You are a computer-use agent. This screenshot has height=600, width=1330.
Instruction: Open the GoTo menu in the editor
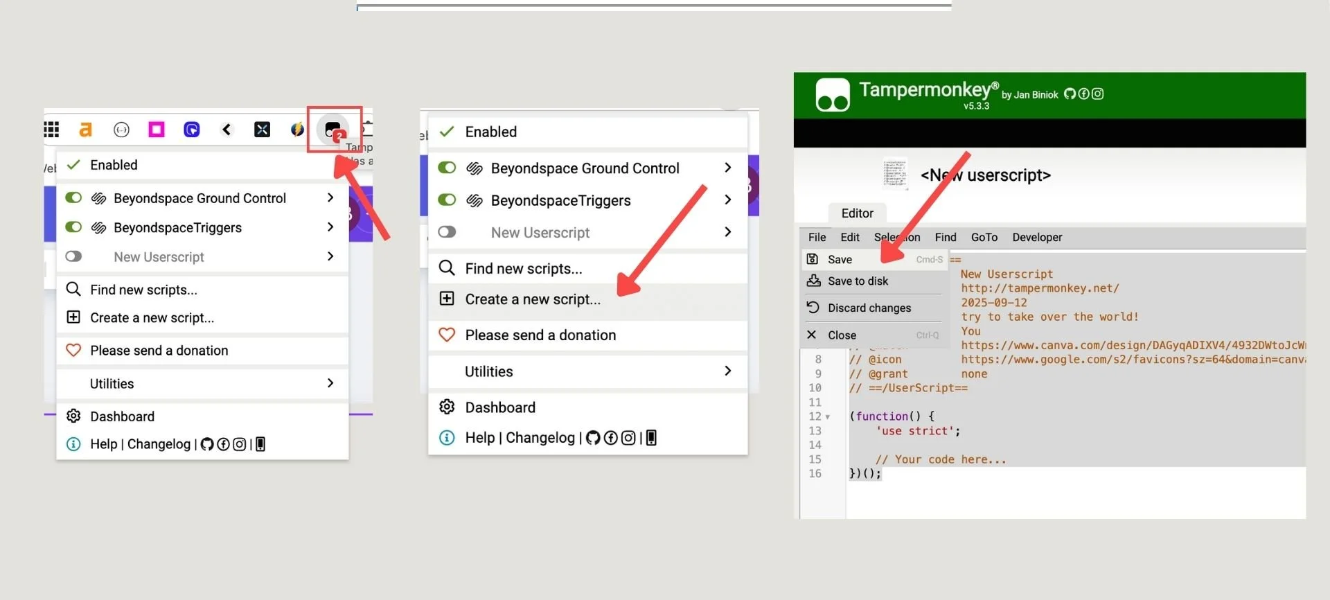click(x=984, y=237)
